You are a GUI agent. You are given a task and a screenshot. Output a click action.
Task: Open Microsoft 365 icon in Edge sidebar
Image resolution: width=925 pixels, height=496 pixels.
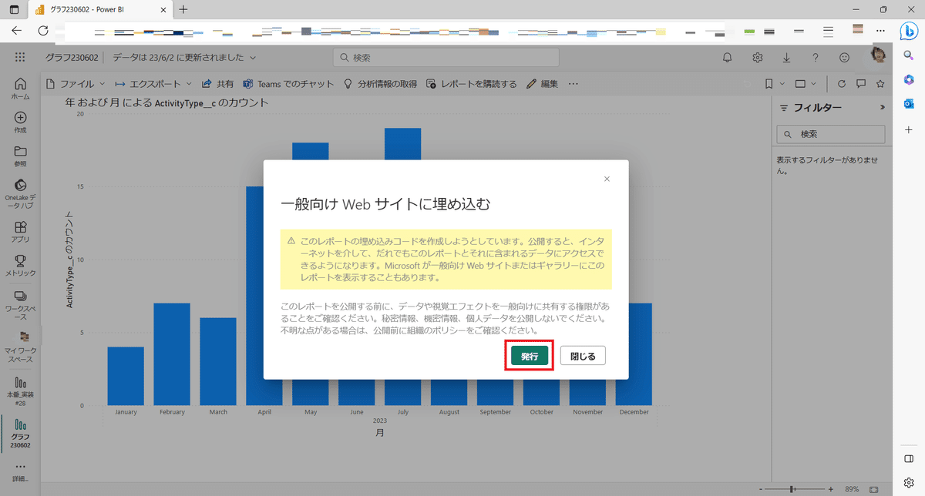pos(909,79)
